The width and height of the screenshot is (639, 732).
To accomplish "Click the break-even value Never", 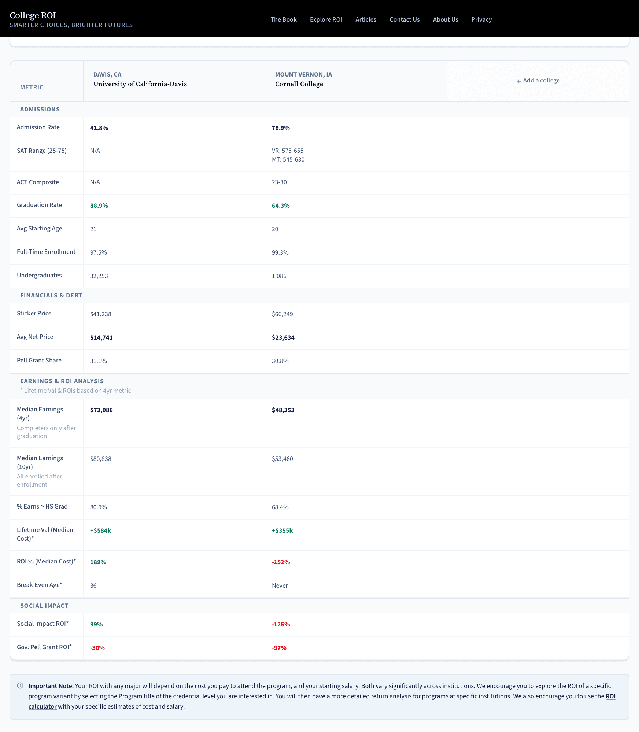I will pyautogui.click(x=280, y=585).
